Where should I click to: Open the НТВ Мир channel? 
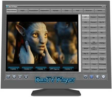(x=102, y=43)
